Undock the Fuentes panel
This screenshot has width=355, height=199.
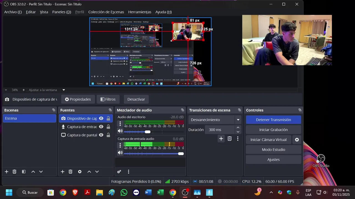[110, 110]
